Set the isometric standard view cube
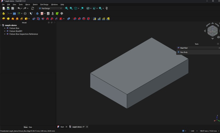The image size is (220, 133). coord(76,8)
